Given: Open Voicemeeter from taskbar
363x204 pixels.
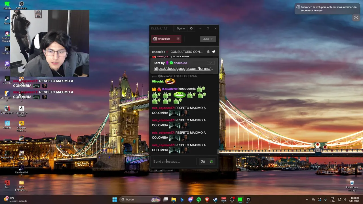Looking at the screenshot, I should tap(223, 199).
